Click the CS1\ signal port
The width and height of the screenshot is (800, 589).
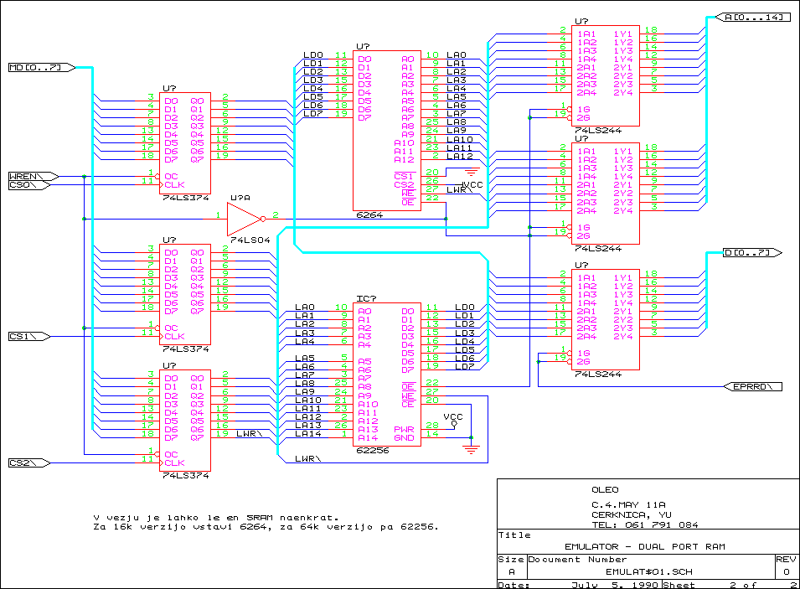coord(29,336)
